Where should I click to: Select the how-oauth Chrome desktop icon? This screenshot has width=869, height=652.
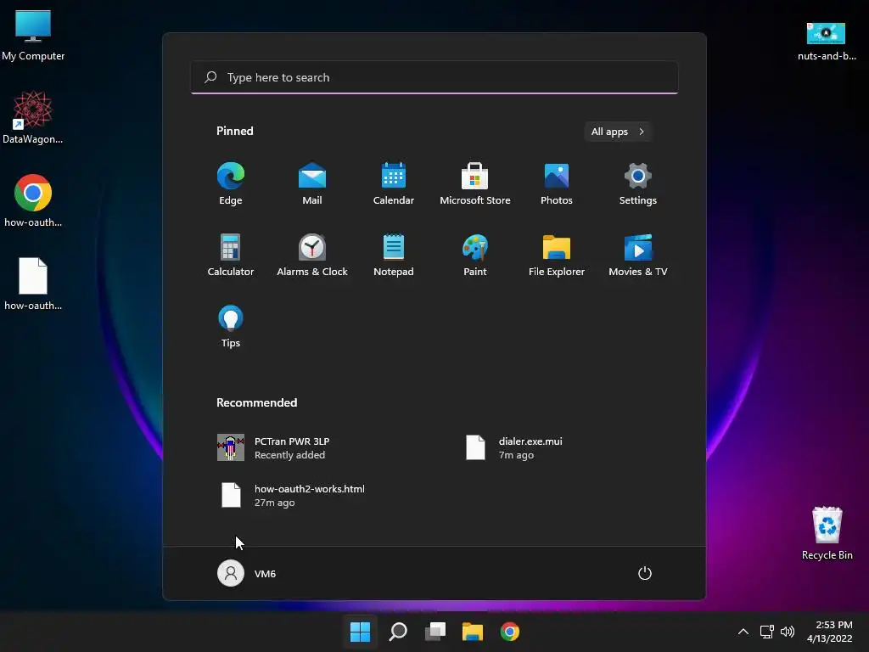click(33, 200)
